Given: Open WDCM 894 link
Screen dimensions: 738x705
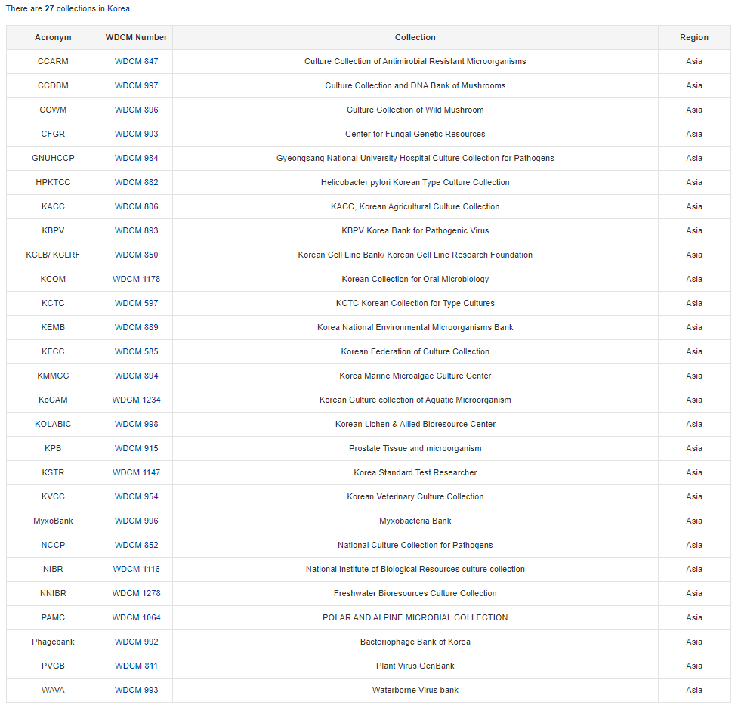Looking at the screenshot, I should click(x=136, y=376).
